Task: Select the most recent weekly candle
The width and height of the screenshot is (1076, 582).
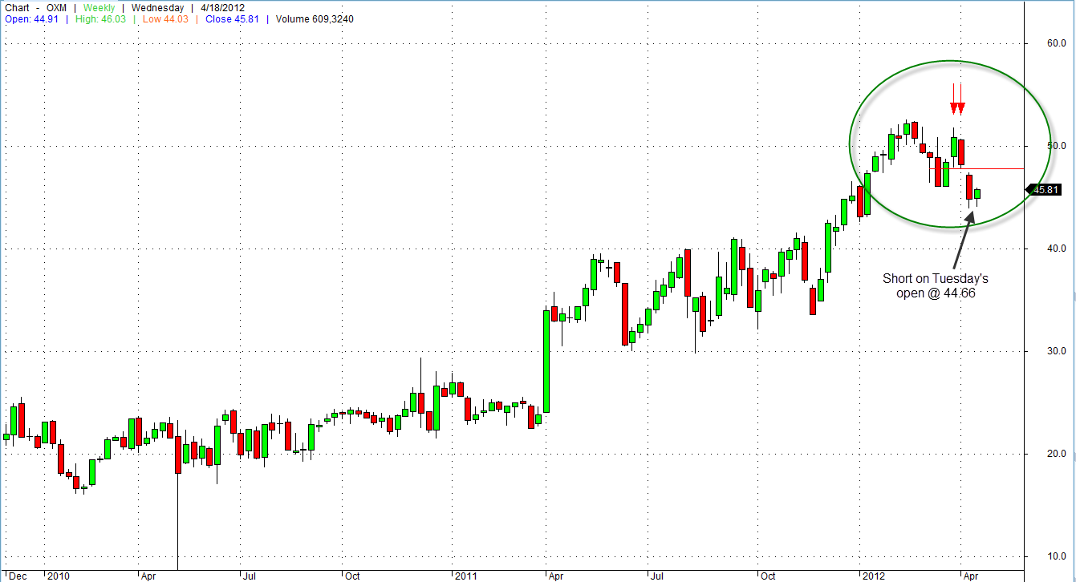Action: [977, 195]
